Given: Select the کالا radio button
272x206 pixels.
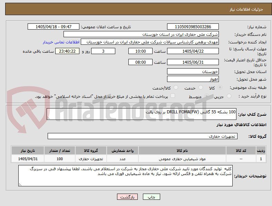Looking at the screenshot, I should point(220,87).
